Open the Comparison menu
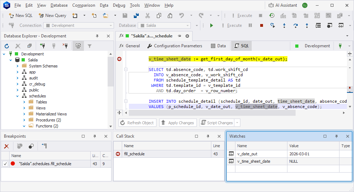 click(84, 5)
